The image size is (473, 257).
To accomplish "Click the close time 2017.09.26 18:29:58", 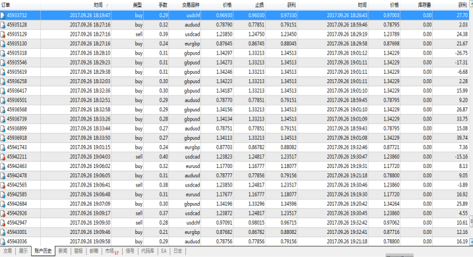I will click(347, 43).
